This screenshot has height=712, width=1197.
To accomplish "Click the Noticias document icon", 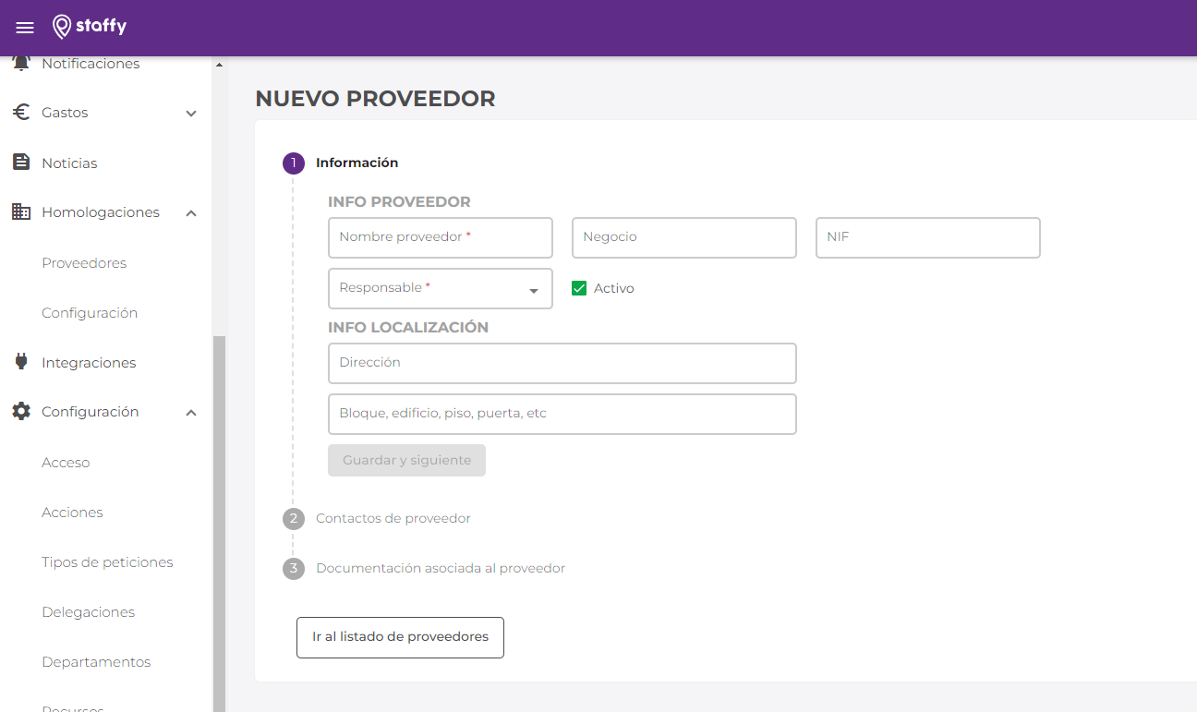I will click(x=21, y=163).
